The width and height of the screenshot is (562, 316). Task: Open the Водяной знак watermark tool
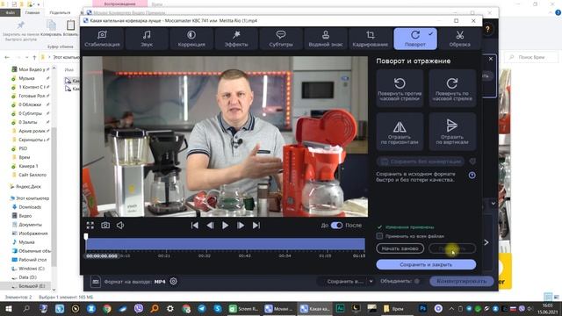pos(326,39)
